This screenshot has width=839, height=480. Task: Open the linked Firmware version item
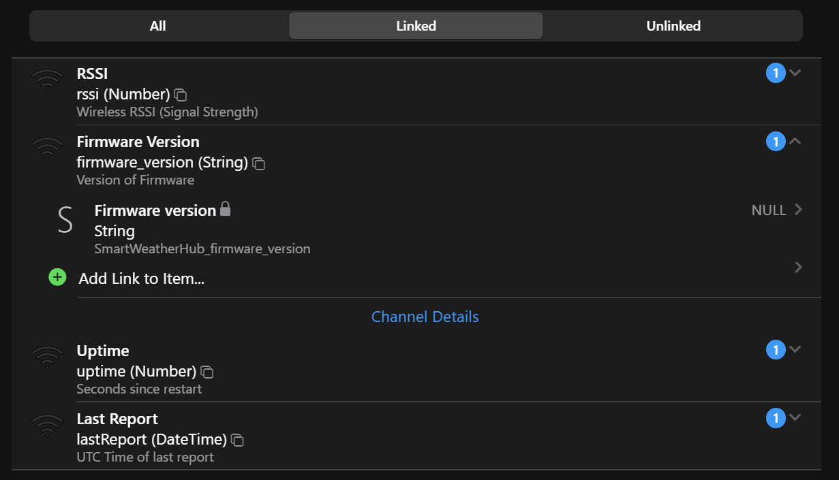coord(155,211)
